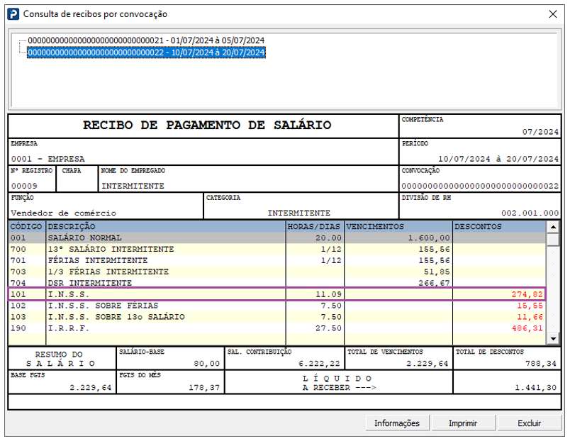The height and width of the screenshot is (441, 570).
Task: Click the table scrollbar up arrow
Action: [553, 227]
